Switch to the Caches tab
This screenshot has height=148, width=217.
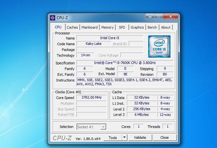[x=72, y=27]
